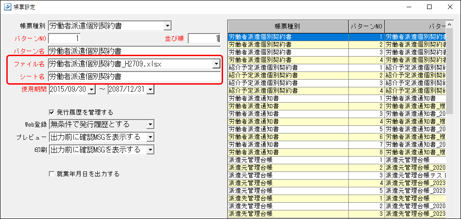
Task: Uncheck 発行履歴を管理する checkbox
Action: coord(52,112)
